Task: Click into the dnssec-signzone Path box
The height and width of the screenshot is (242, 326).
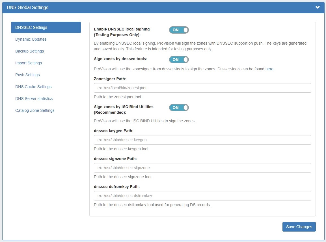Action: point(202,168)
